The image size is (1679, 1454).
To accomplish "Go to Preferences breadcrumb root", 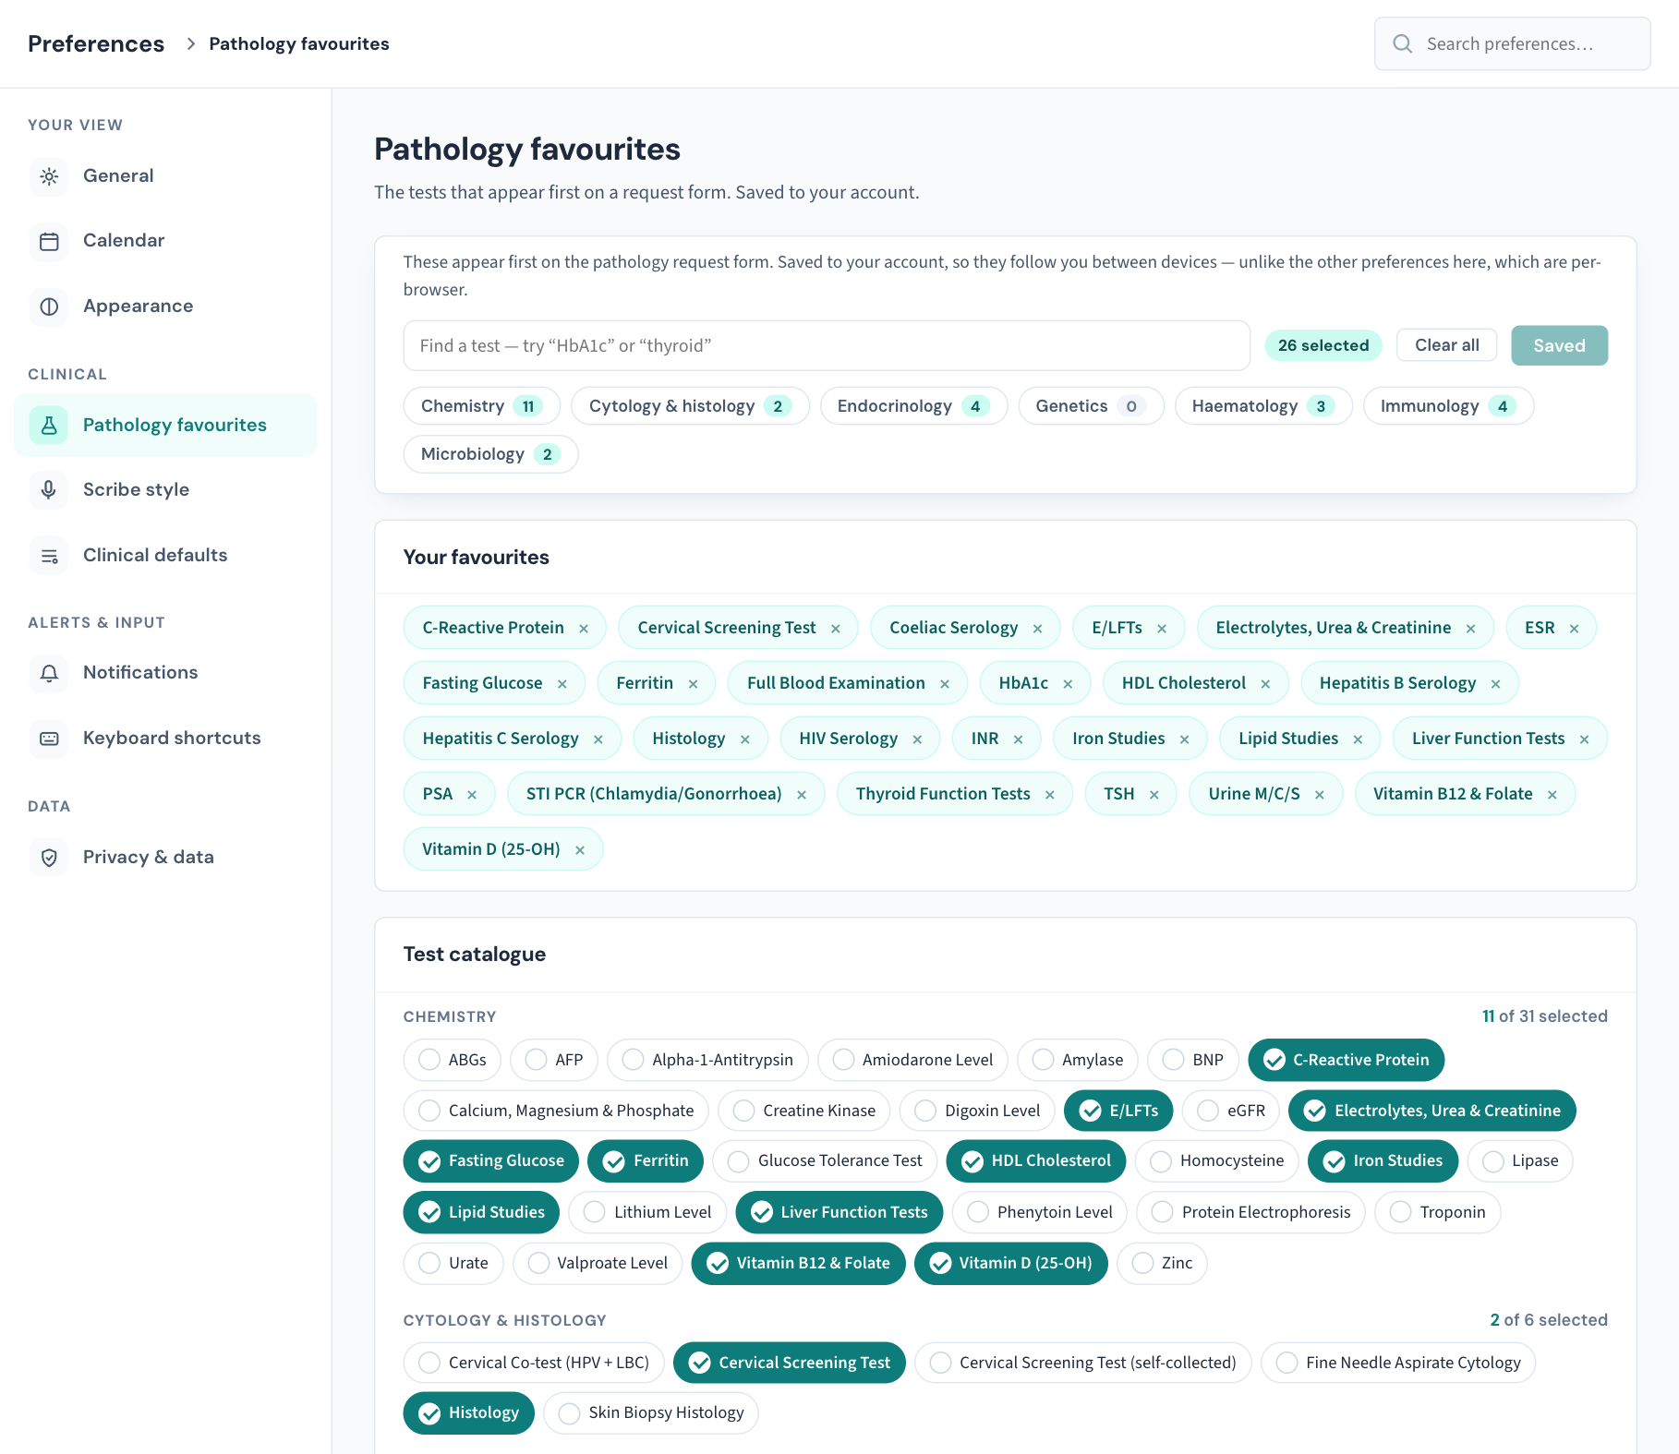I will [96, 43].
